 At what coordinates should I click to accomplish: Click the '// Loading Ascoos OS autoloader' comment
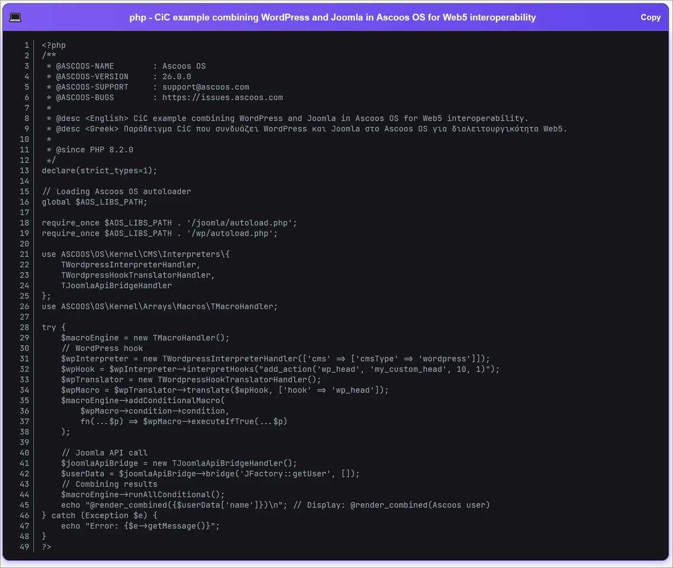pos(116,192)
